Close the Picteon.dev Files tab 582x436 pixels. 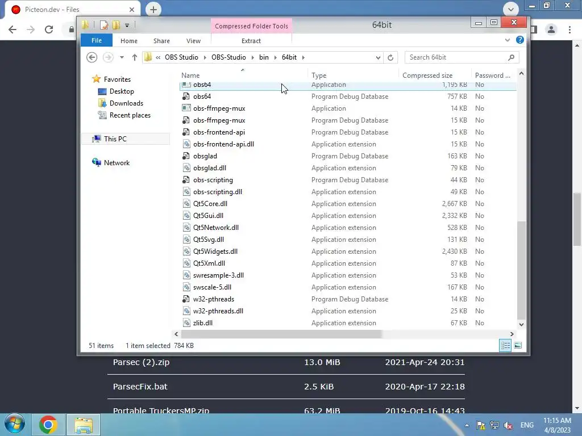tap(132, 10)
